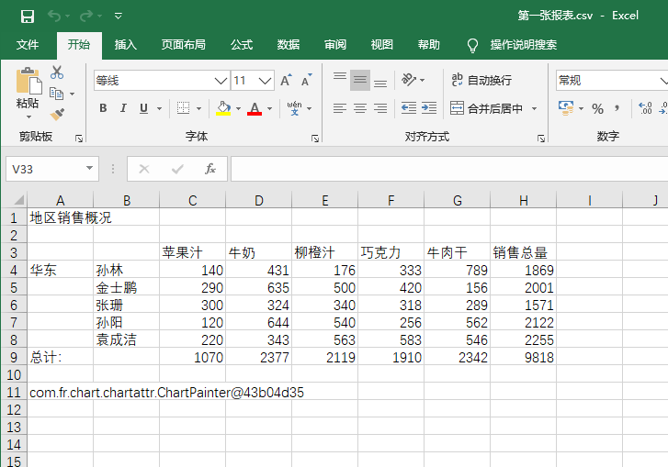Switch to the 插入 tab

point(126,45)
